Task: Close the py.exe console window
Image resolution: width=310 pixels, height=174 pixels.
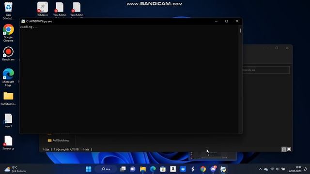Action: [237, 21]
